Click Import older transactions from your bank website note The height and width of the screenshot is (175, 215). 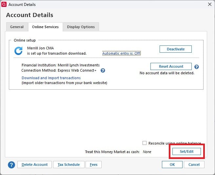(65, 83)
